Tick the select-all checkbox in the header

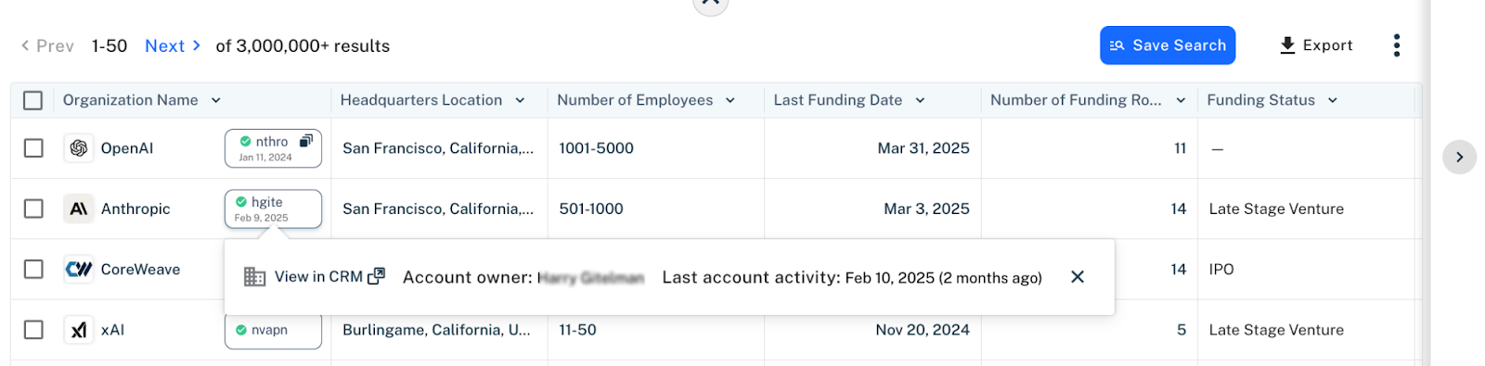click(33, 100)
